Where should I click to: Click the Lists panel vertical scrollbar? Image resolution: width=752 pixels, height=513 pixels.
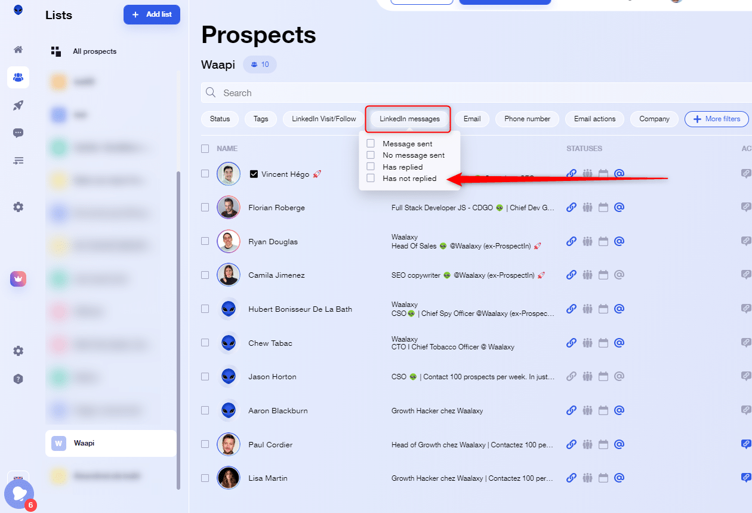point(178,331)
